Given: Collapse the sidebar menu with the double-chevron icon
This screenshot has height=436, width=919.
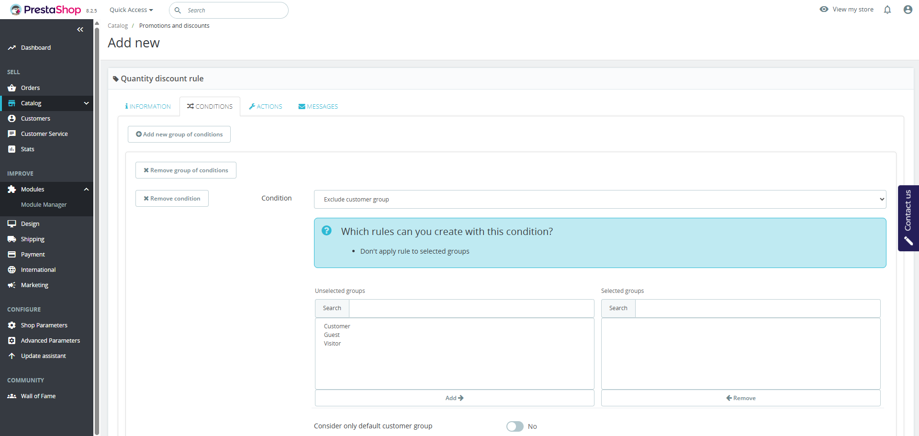Looking at the screenshot, I should click(80, 30).
